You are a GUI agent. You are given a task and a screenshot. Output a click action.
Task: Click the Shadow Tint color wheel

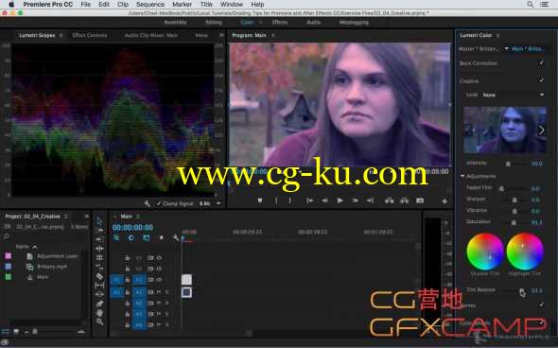[x=484, y=252]
